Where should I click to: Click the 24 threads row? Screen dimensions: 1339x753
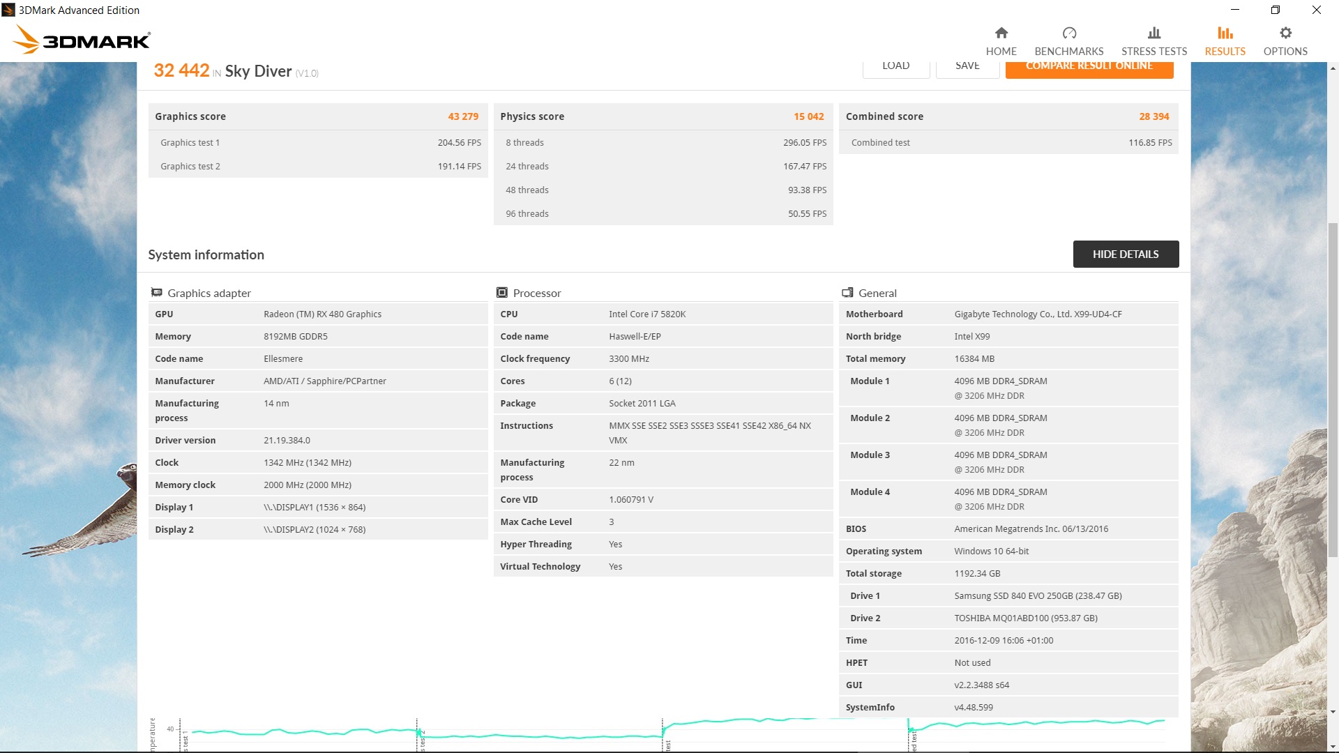coord(663,166)
